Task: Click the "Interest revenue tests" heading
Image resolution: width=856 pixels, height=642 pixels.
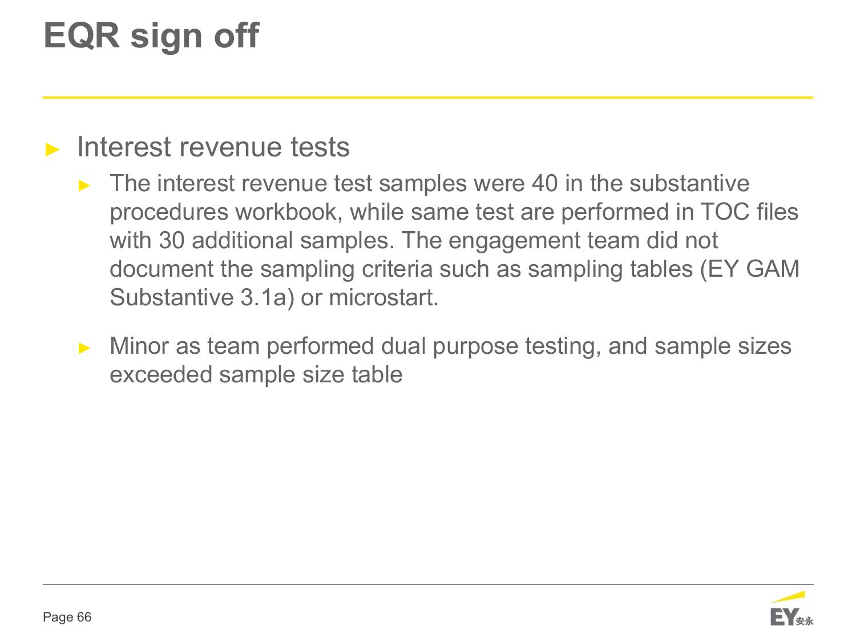Action: pyautogui.click(x=213, y=147)
